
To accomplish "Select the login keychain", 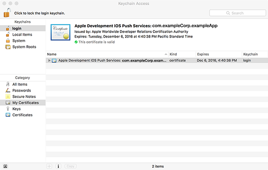I will click(23, 28).
